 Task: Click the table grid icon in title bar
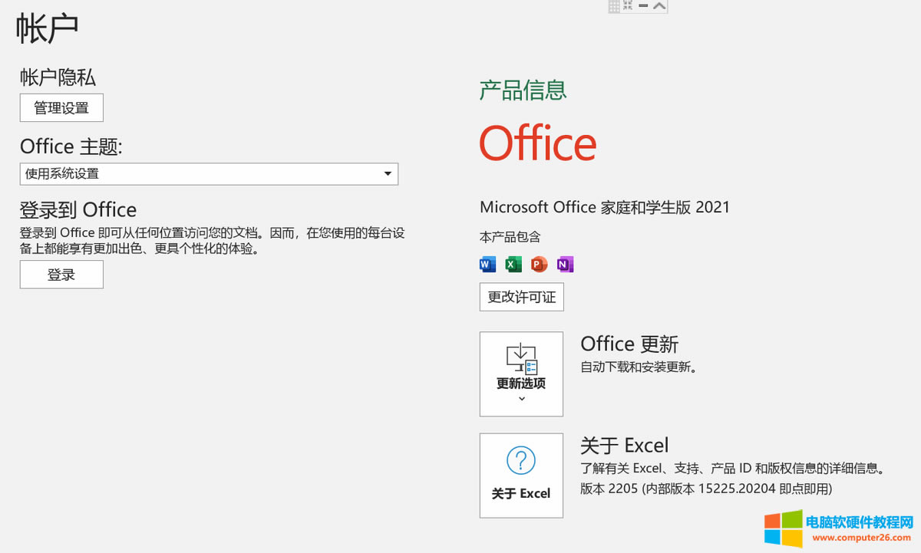point(614,5)
